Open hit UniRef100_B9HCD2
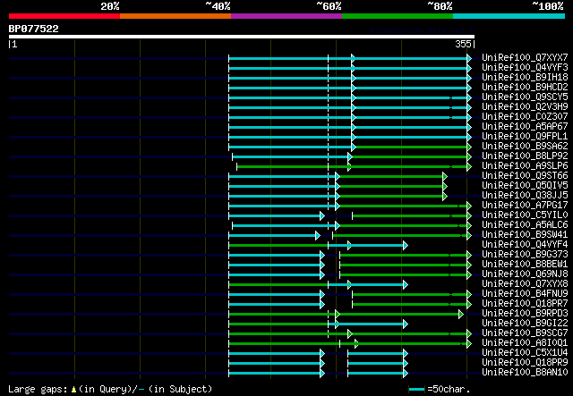Image resolution: width=573 pixels, height=396 pixels. coord(525,88)
